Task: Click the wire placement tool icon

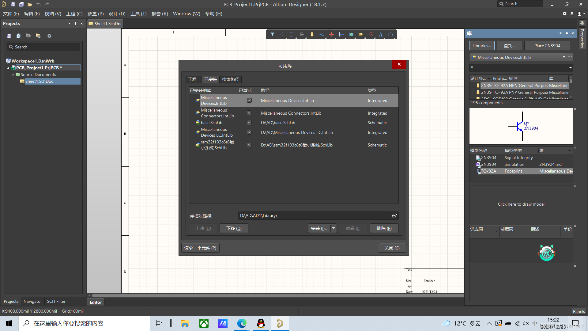Action: [x=322, y=34]
